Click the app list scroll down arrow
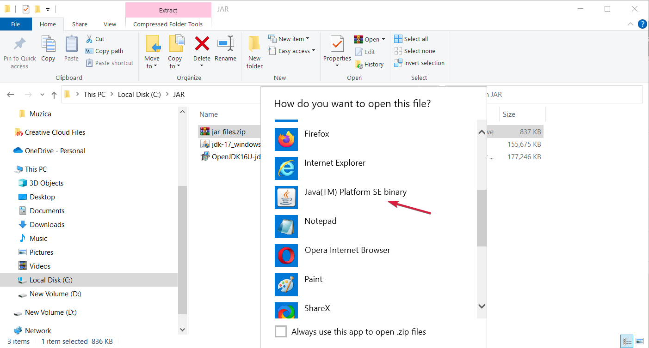Screen dimensions: 649x348 coord(482,306)
